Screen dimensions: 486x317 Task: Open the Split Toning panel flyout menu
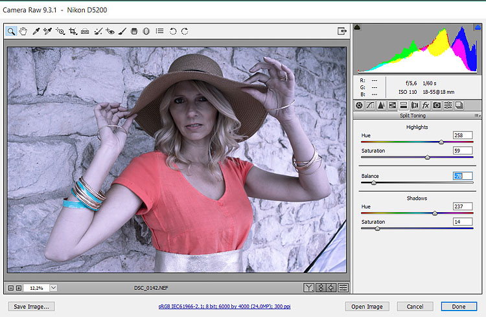[477, 115]
